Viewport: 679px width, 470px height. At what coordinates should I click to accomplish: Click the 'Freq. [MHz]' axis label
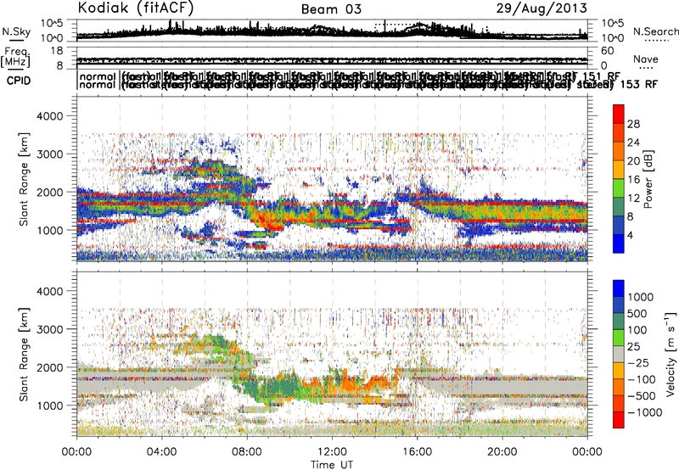(x=16, y=57)
